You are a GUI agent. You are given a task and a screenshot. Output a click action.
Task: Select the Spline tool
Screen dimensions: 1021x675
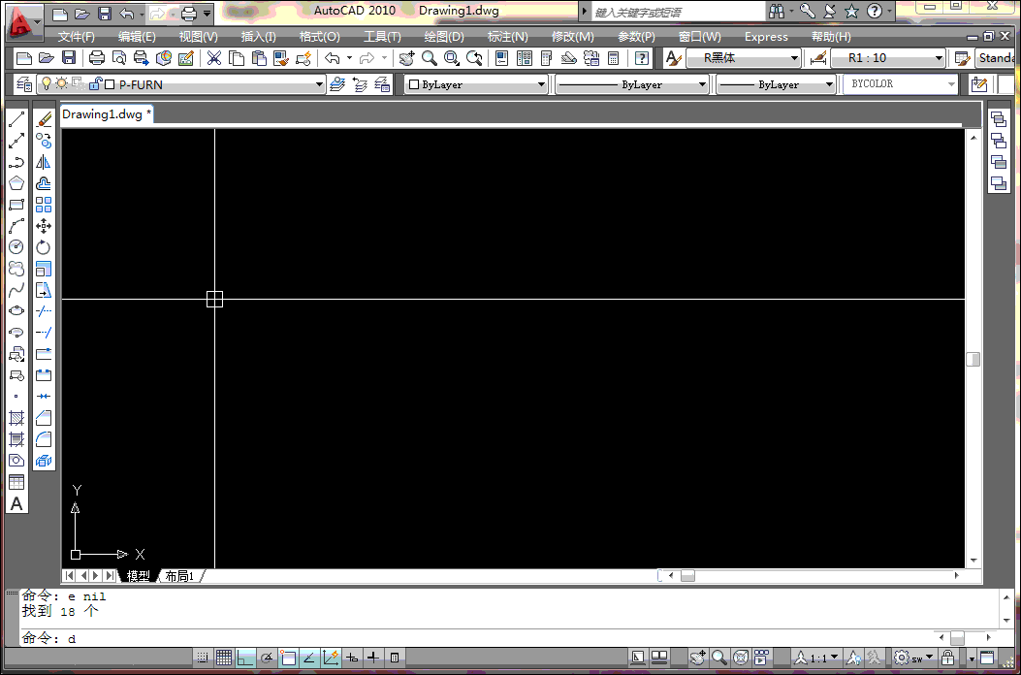16,290
